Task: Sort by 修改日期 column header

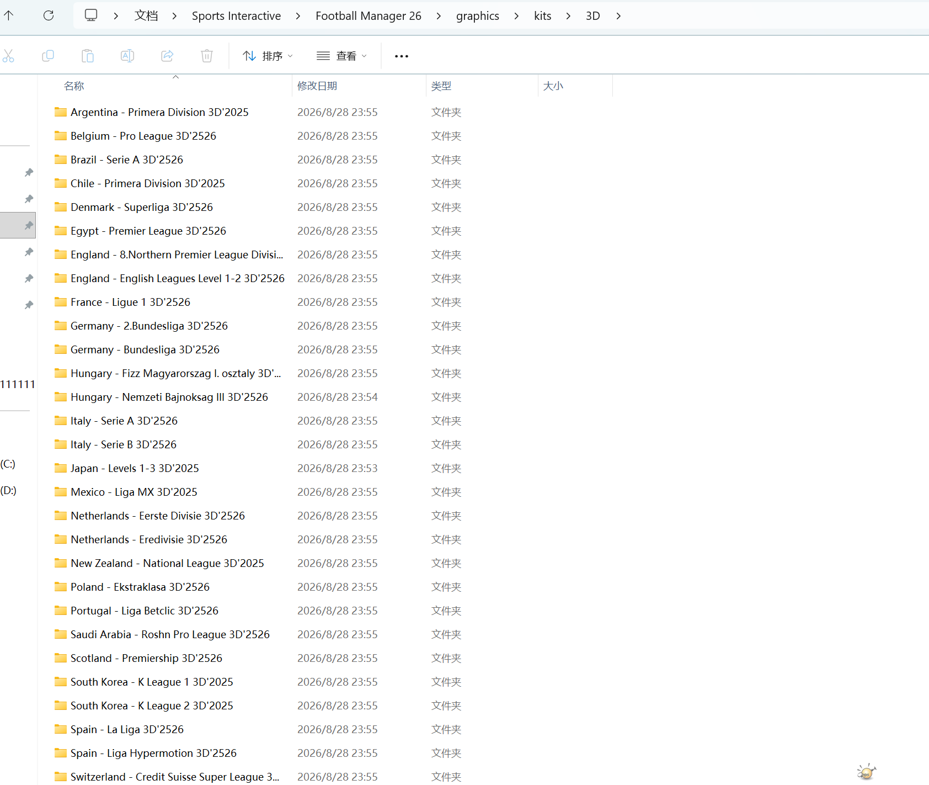Action: click(317, 86)
